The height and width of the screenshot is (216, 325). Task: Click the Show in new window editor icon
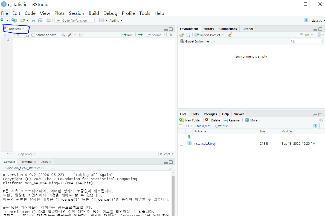(x=19, y=35)
